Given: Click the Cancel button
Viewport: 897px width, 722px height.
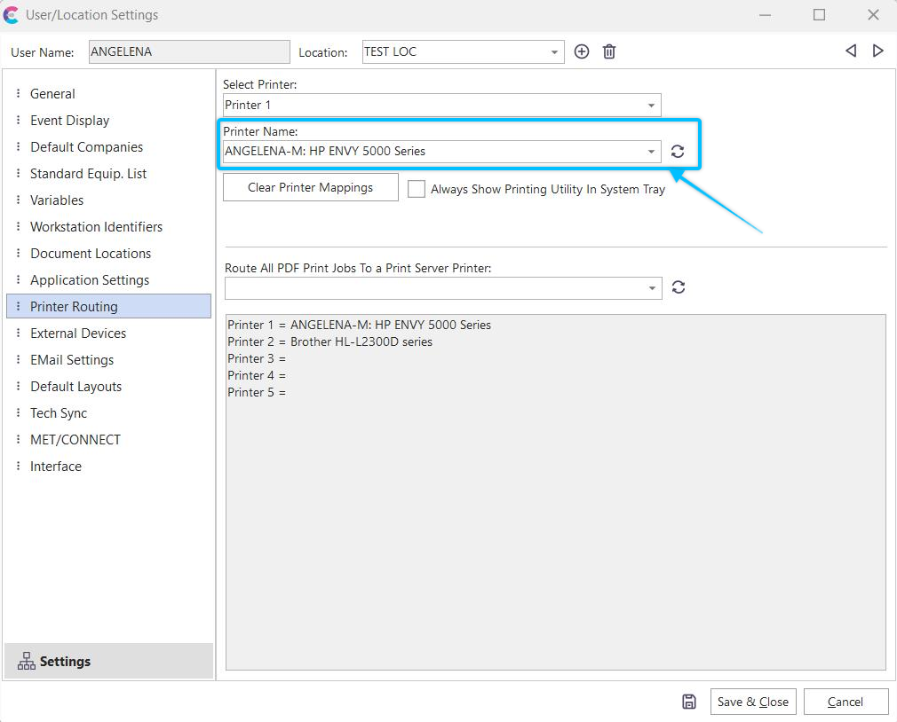Looking at the screenshot, I should coord(845,702).
